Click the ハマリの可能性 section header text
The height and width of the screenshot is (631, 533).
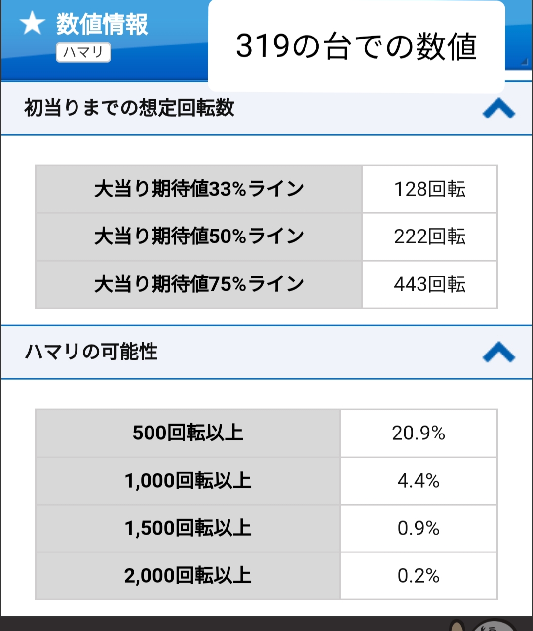click(91, 352)
